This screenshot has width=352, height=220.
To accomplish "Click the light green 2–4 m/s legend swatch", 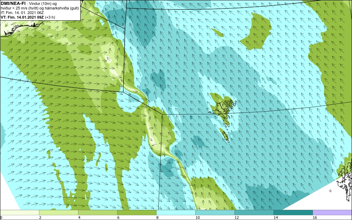I will click(58, 212).
